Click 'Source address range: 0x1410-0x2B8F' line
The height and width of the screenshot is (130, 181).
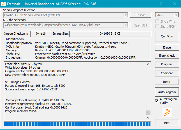pyautogui.click(x=31, y=89)
